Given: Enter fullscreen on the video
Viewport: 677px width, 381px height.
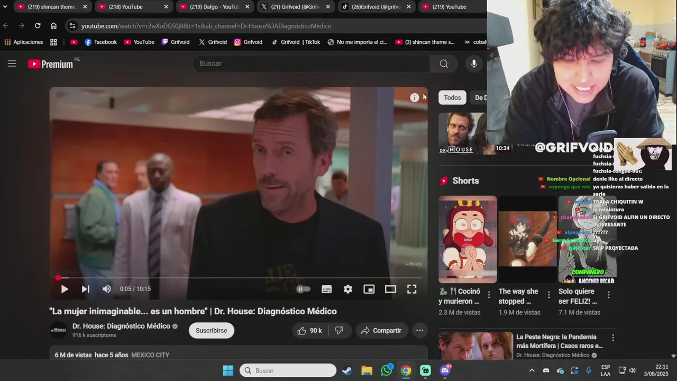Looking at the screenshot, I should [411, 289].
